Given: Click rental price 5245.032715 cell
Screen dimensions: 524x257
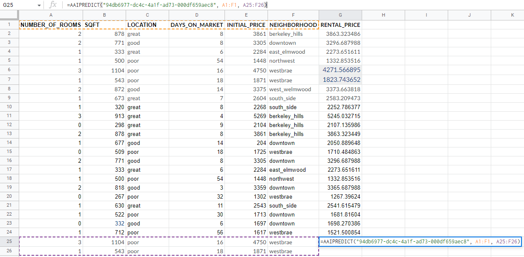Looking at the screenshot, I should point(340,116).
